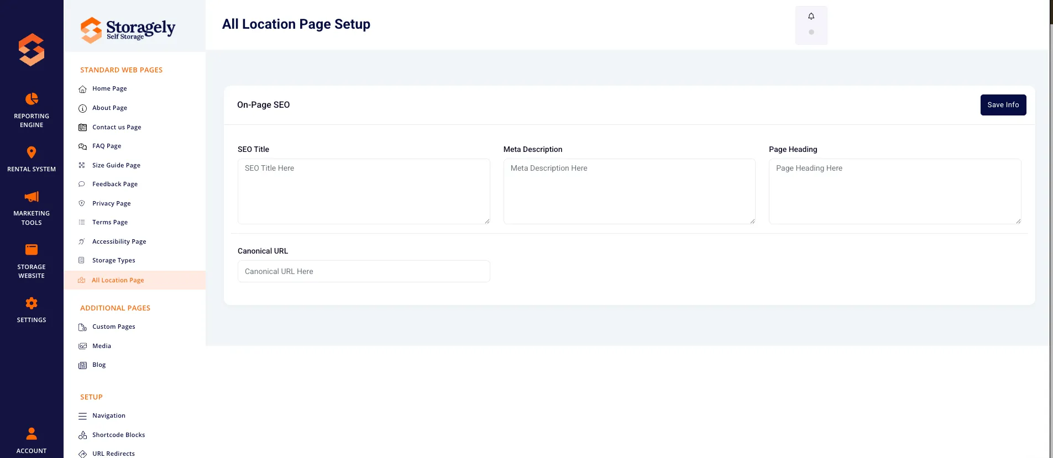Viewport: 1053px width, 458px height.
Task: Open Storage Types menu item
Action: [114, 260]
